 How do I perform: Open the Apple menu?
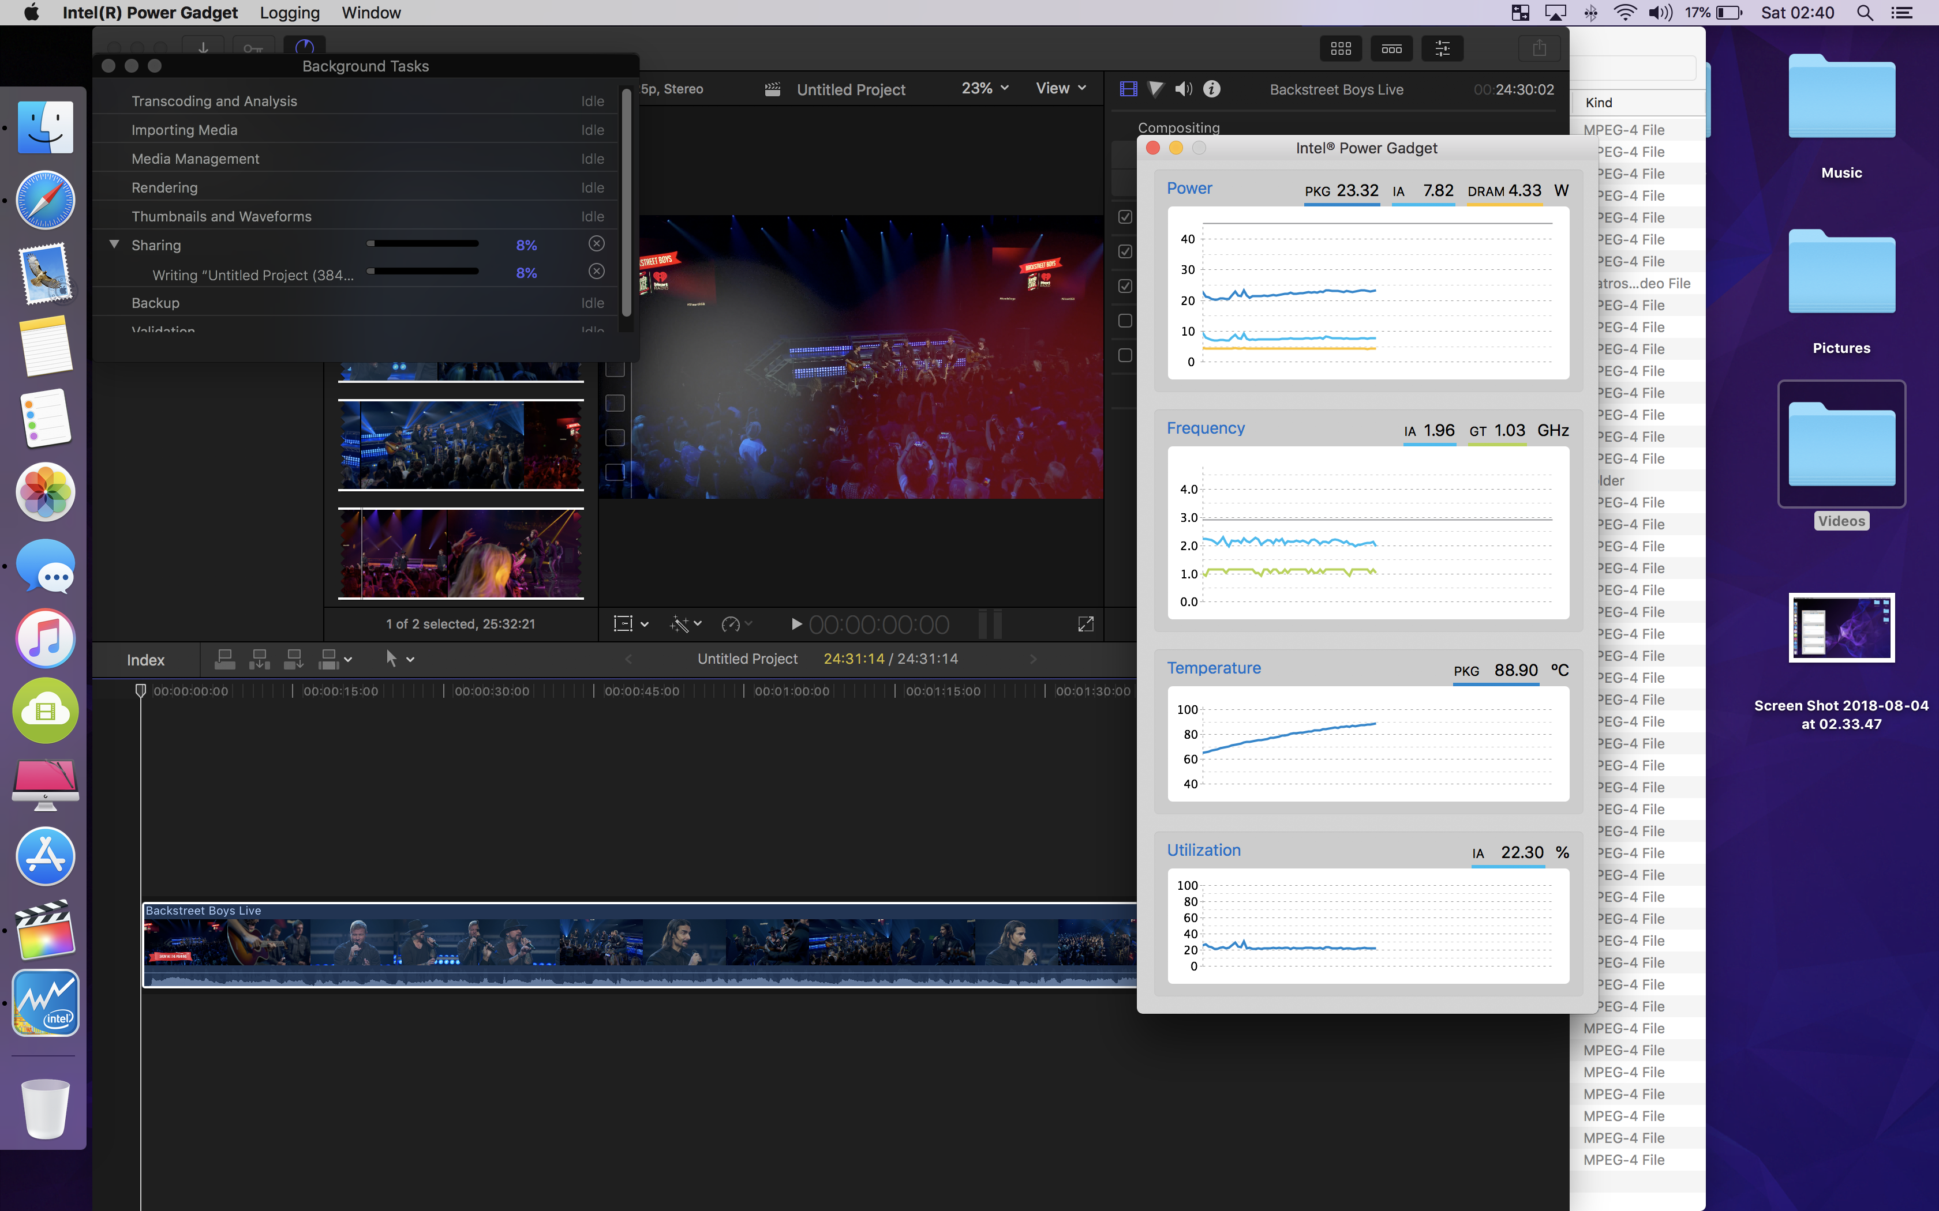[31, 13]
